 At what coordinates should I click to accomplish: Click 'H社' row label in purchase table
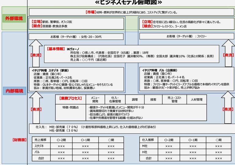coord(149,152)
